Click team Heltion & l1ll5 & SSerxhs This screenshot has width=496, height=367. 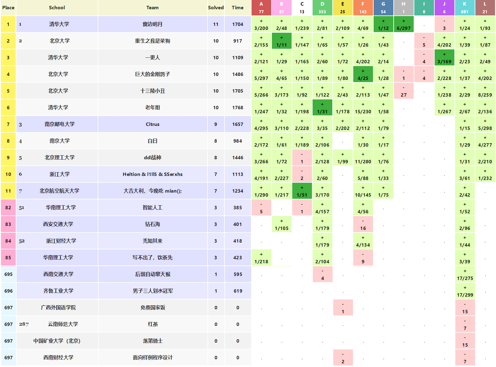pos(153,174)
